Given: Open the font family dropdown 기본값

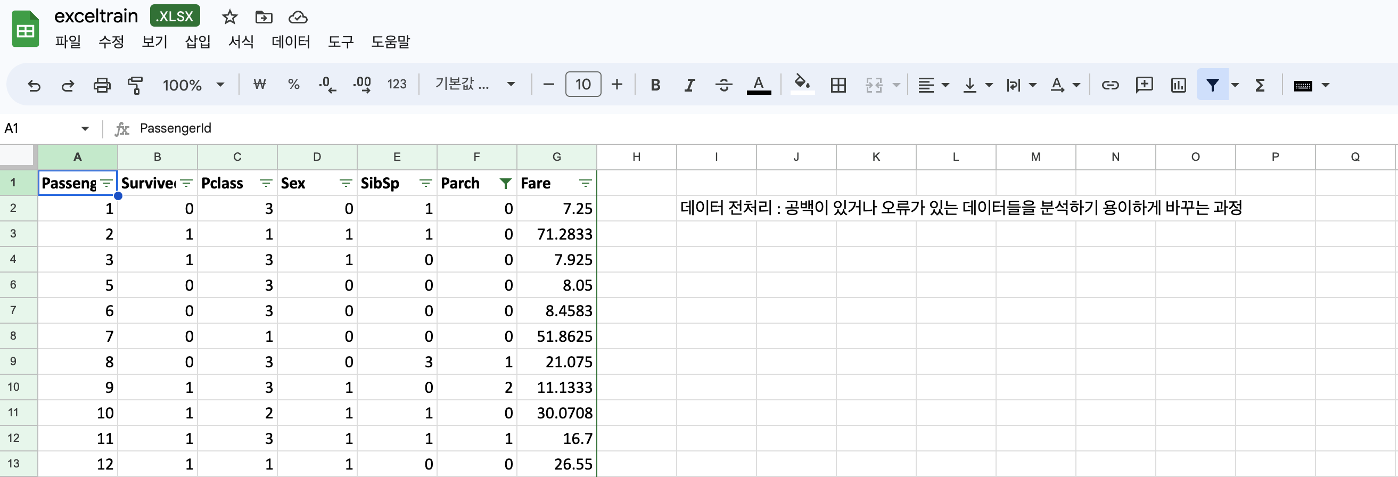Looking at the screenshot, I should tap(475, 84).
